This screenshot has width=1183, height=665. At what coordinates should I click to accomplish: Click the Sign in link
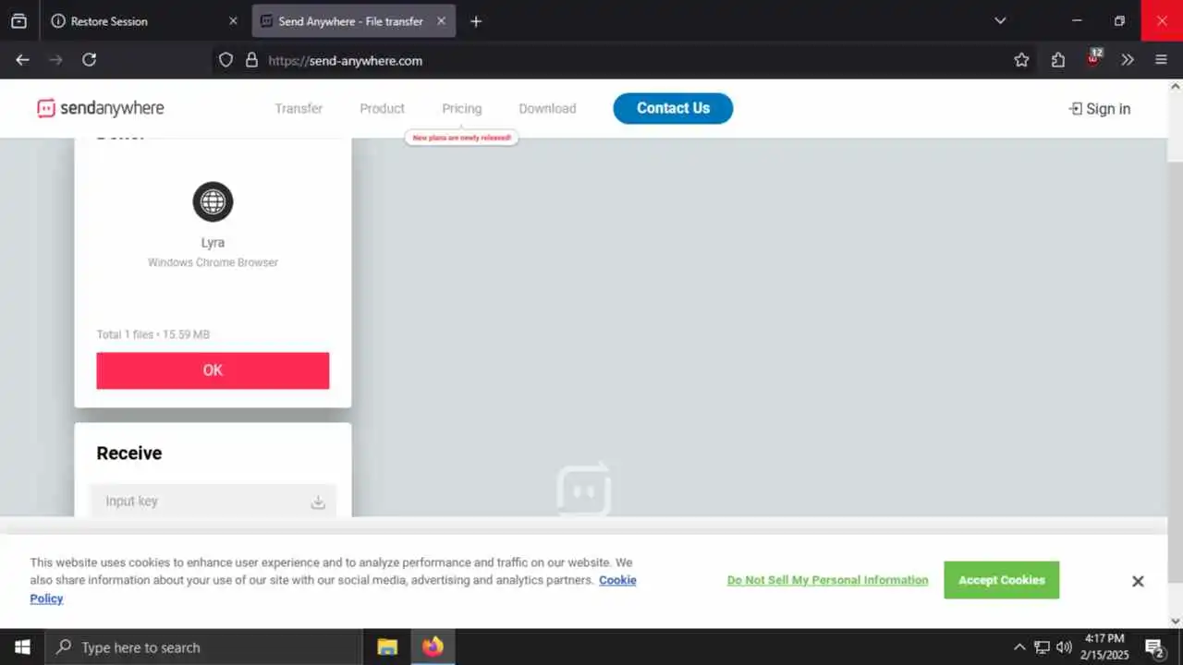pyautogui.click(x=1100, y=109)
